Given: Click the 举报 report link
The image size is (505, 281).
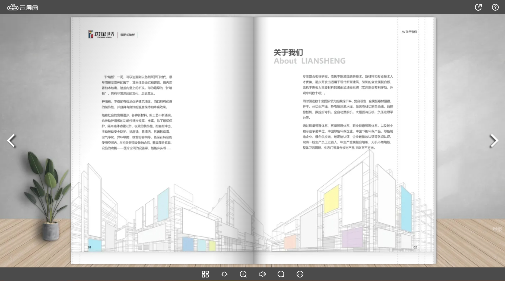Looking at the screenshot, I should [x=497, y=230].
